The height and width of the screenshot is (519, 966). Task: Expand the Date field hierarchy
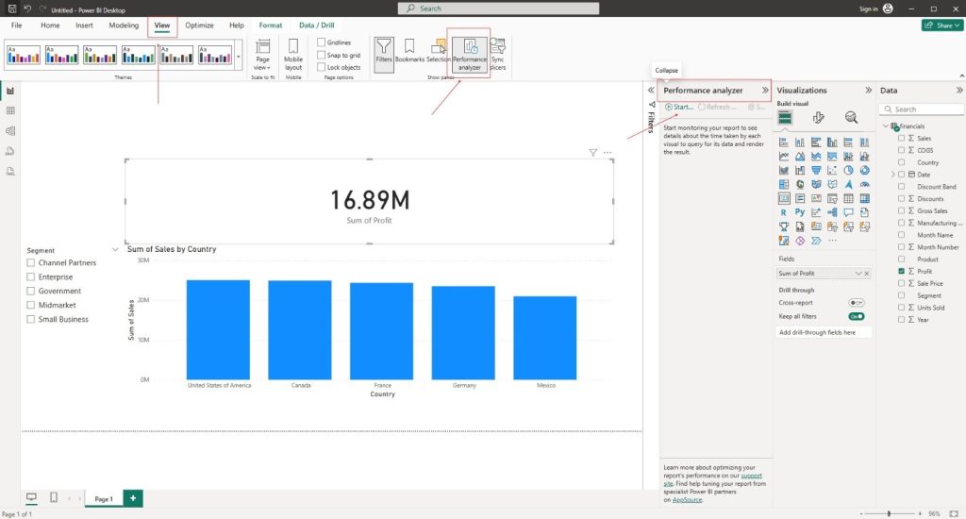tap(892, 175)
